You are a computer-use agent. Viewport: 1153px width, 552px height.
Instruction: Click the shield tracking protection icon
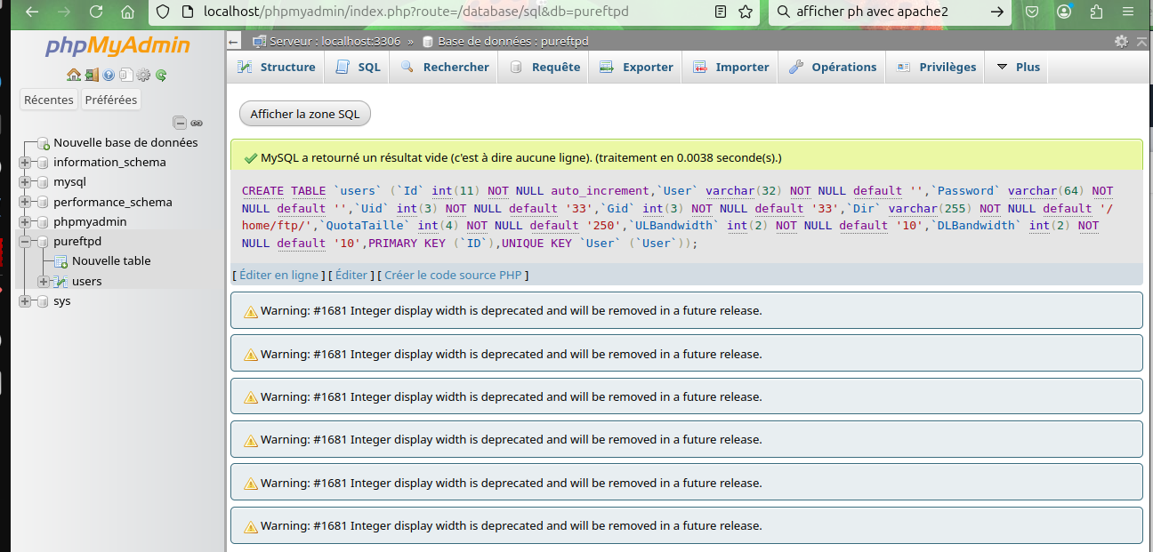163,12
